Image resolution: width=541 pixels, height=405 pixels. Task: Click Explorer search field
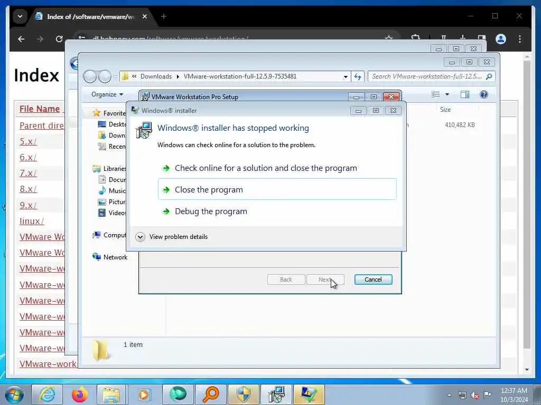[431, 76]
